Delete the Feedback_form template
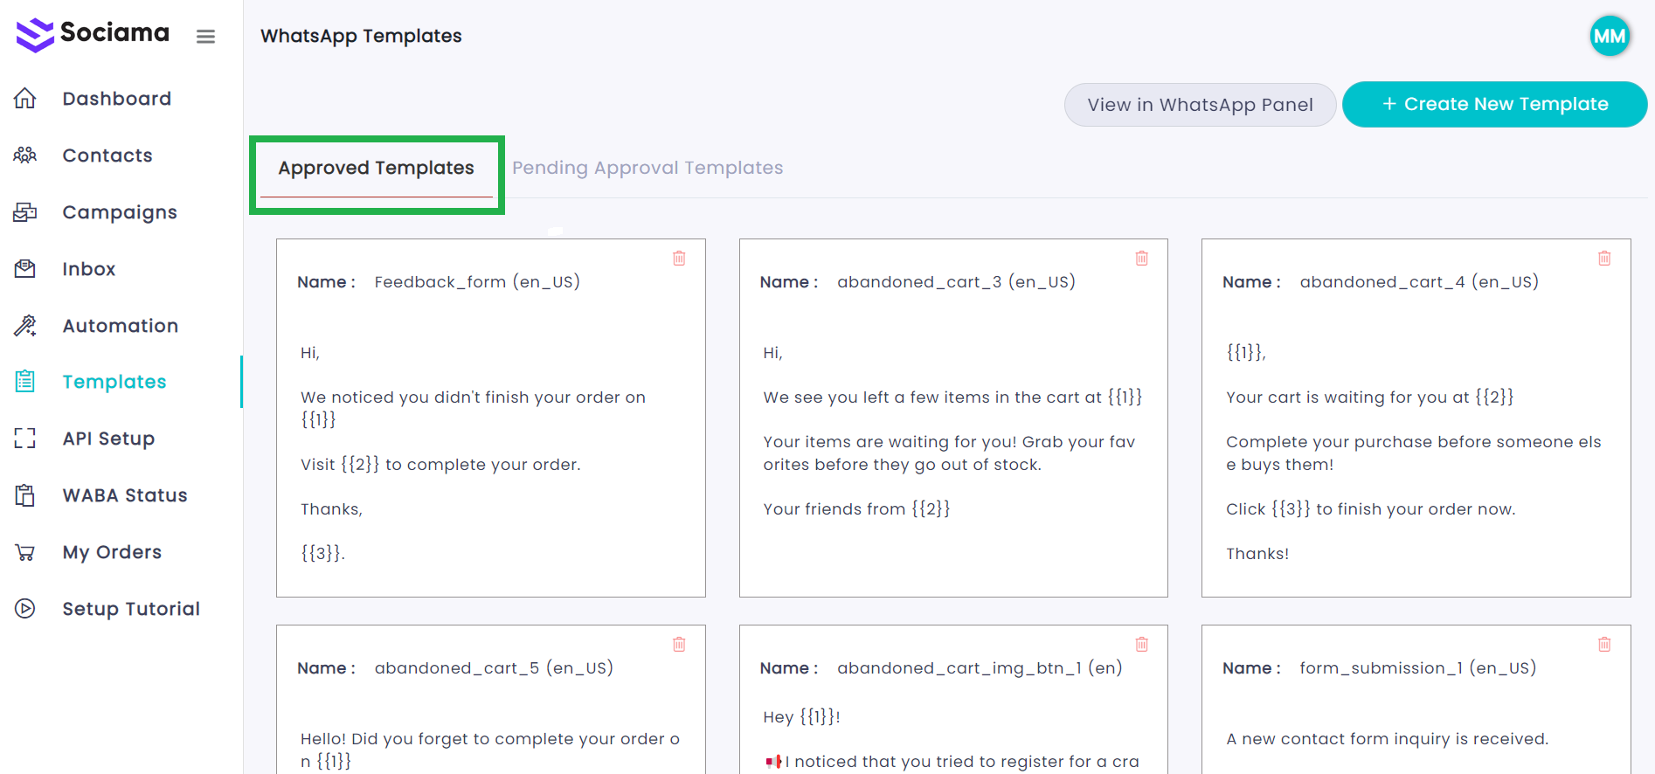 679,259
